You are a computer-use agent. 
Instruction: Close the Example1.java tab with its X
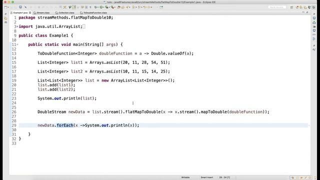coord(30,12)
